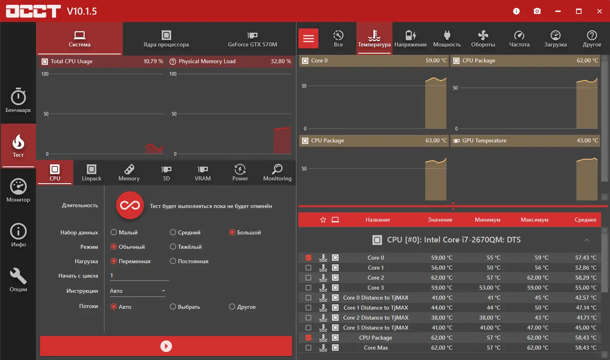Filter sensors by Частота frequency
Screen dimensions: 610x360
(x=519, y=38)
